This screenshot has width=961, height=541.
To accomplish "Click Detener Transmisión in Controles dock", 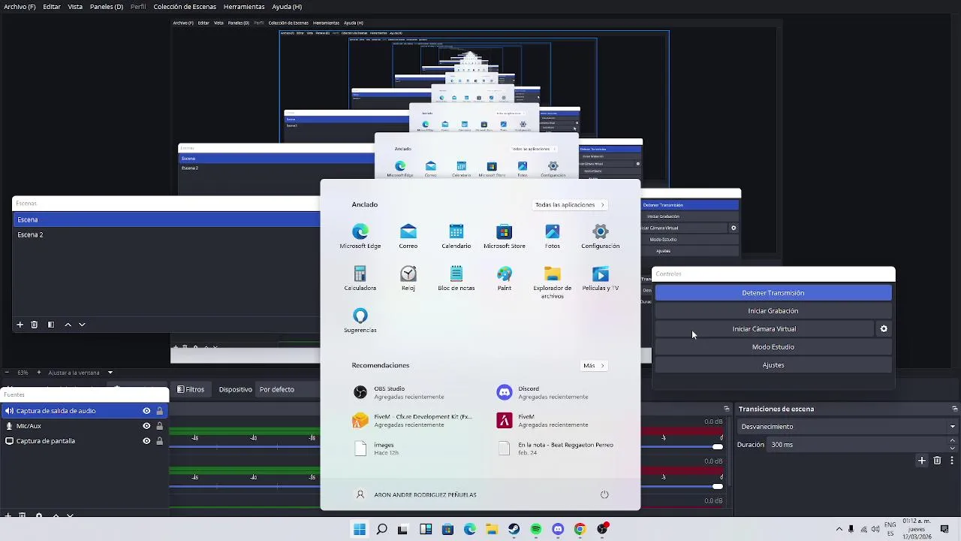I will tap(773, 293).
